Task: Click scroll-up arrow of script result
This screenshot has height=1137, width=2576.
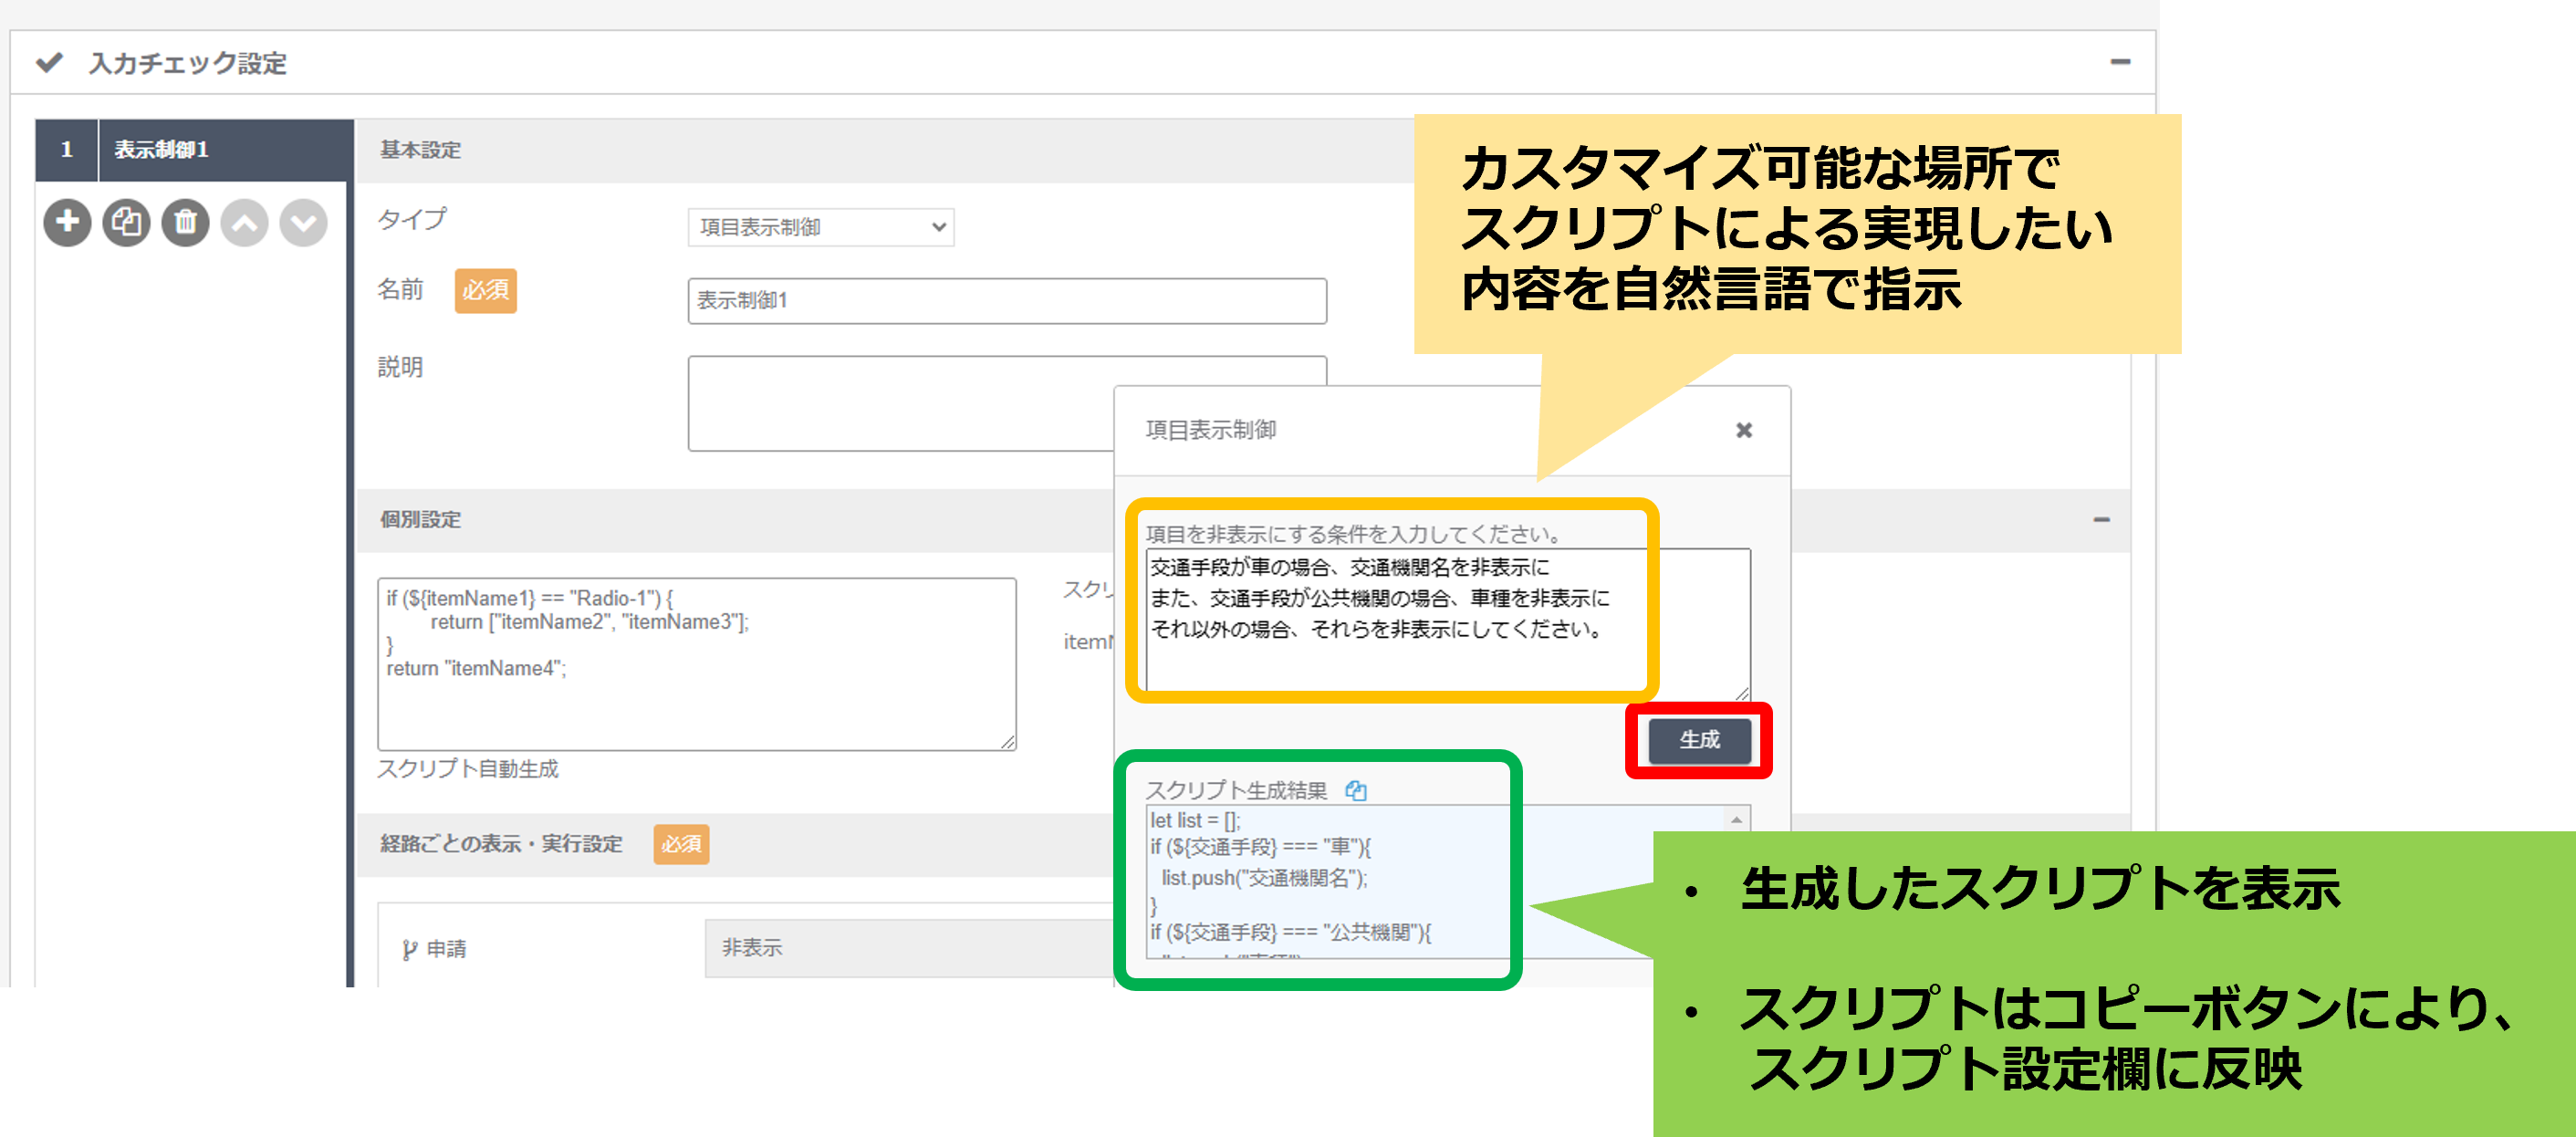Action: pyautogui.click(x=1736, y=819)
